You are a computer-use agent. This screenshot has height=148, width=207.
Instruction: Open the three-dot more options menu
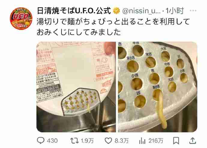coord(193,11)
